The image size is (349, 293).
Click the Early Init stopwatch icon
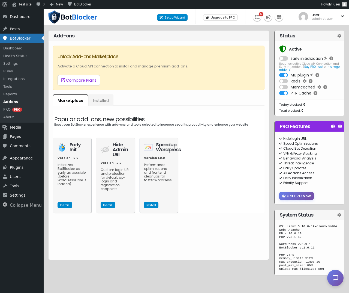[x=62, y=147]
